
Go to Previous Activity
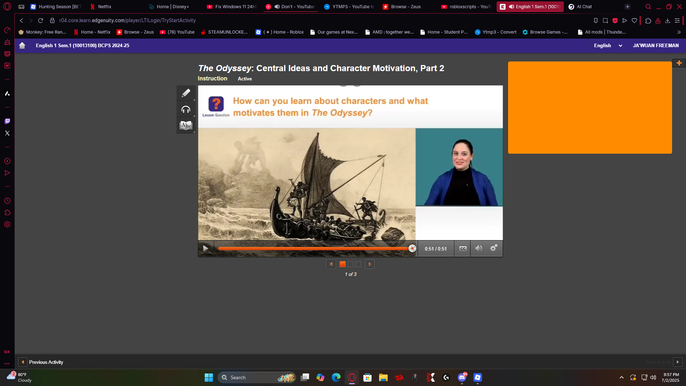pyautogui.click(x=41, y=362)
